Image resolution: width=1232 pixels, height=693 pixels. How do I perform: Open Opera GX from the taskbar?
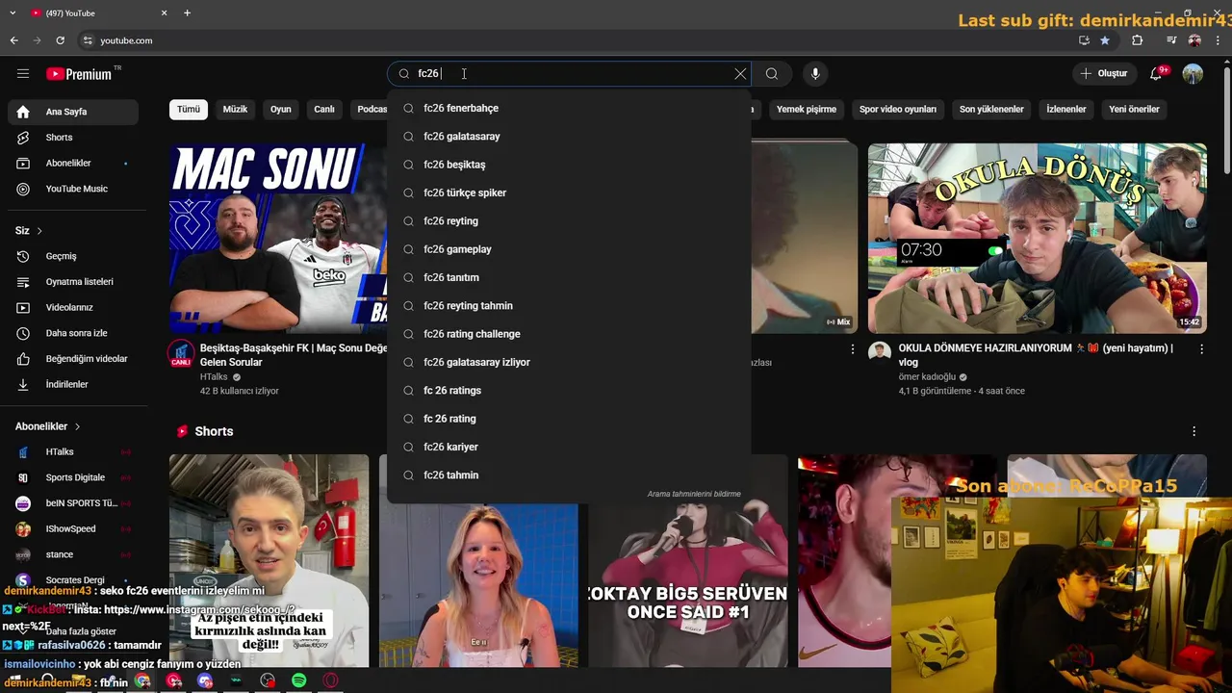pos(330,680)
